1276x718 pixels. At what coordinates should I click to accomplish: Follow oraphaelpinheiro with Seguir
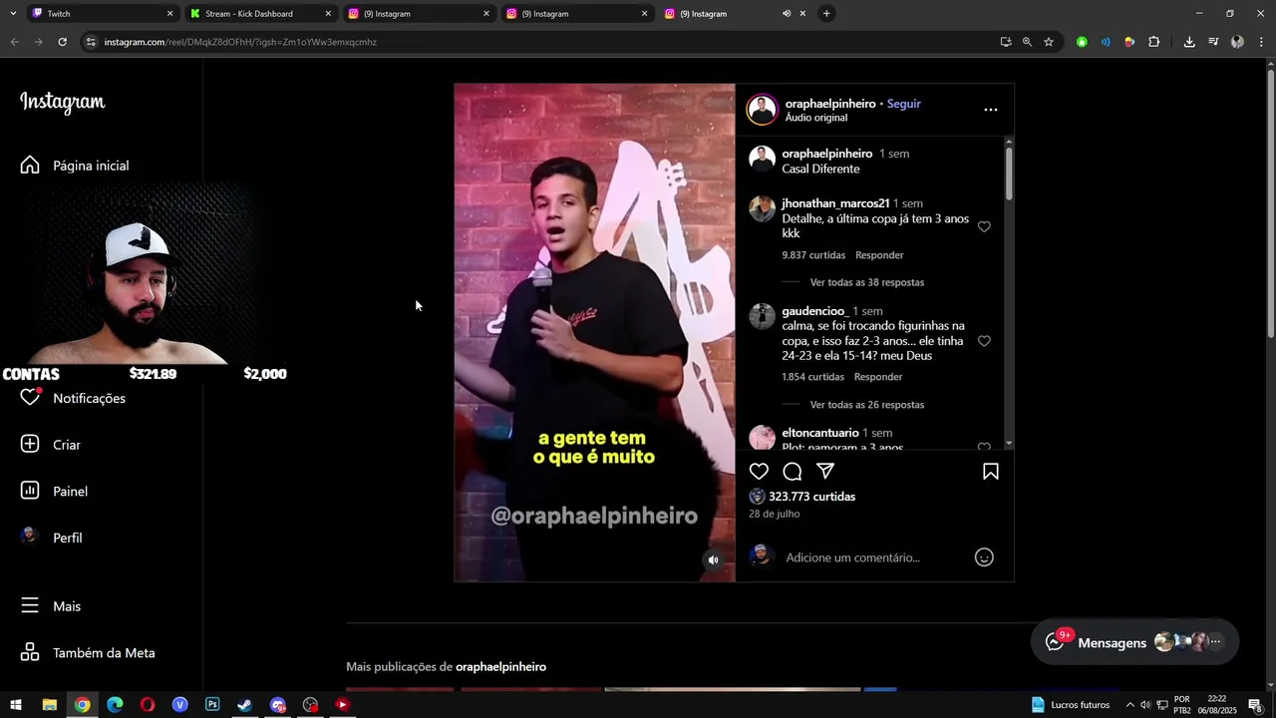904,104
